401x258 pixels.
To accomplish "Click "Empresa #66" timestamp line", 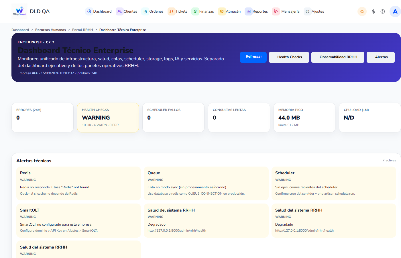I will click(57, 73).
